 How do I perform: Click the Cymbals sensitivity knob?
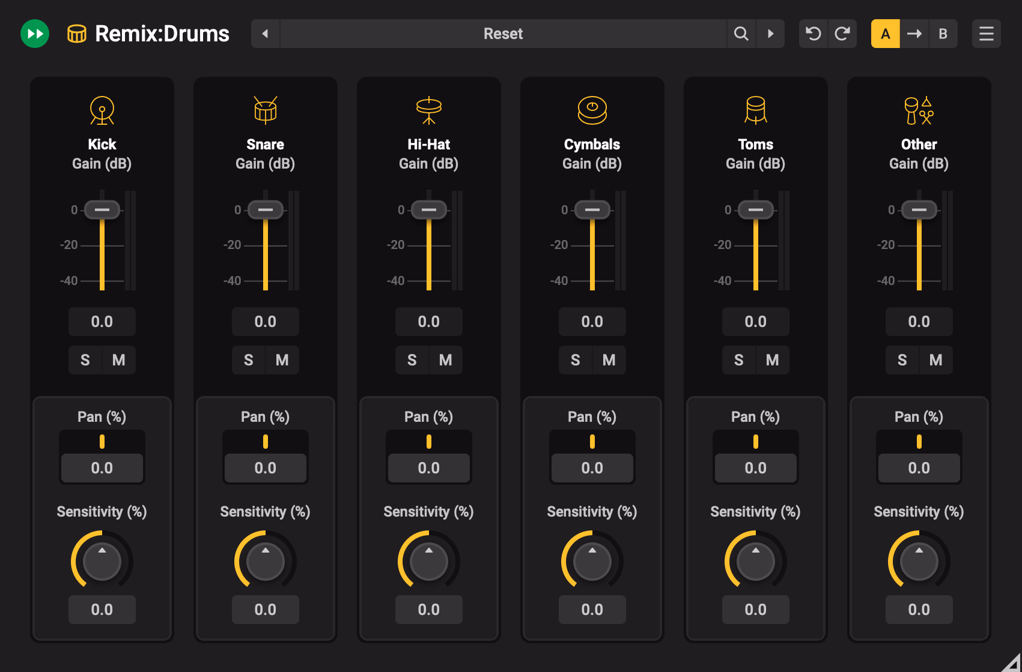(592, 562)
